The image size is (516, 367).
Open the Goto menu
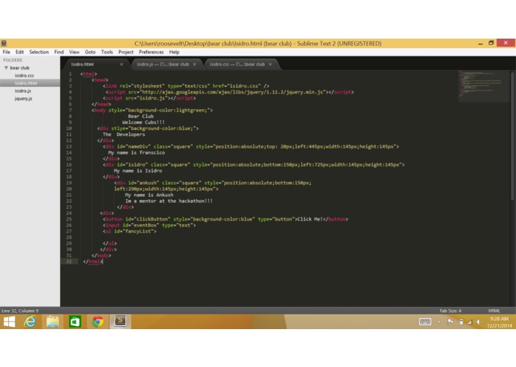pos(90,52)
